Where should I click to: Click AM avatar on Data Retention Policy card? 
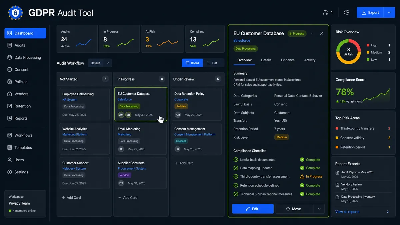178,115
